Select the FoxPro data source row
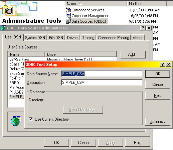The width and height of the screenshot is (173, 150). pos(17,78)
